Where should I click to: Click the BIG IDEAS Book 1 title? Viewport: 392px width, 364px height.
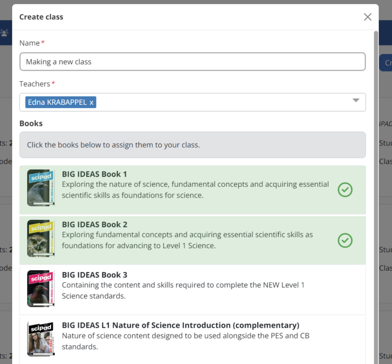coord(94,174)
